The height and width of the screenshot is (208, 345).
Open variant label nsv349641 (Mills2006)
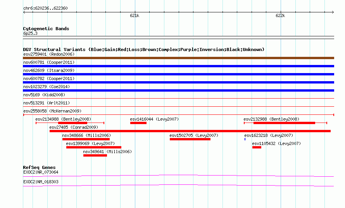click(107, 152)
